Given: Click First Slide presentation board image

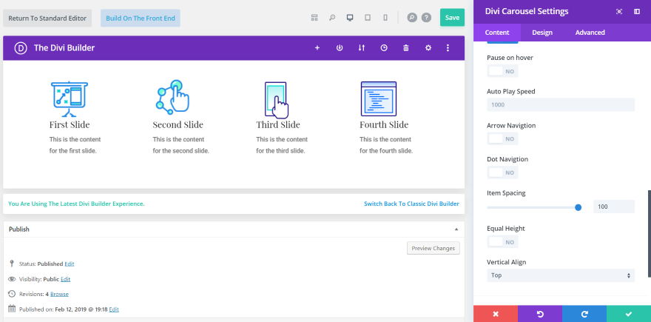Looking at the screenshot, I should tap(70, 99).
